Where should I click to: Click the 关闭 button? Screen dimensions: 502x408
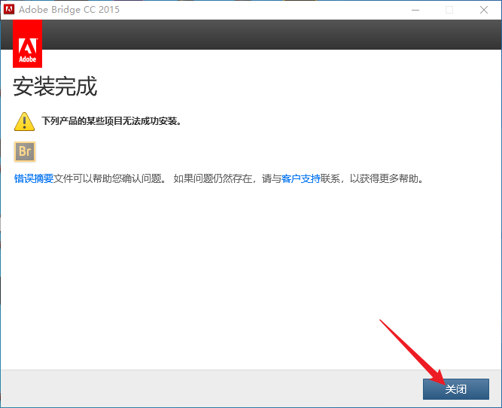pyautogui.click(x=455, y=389)
